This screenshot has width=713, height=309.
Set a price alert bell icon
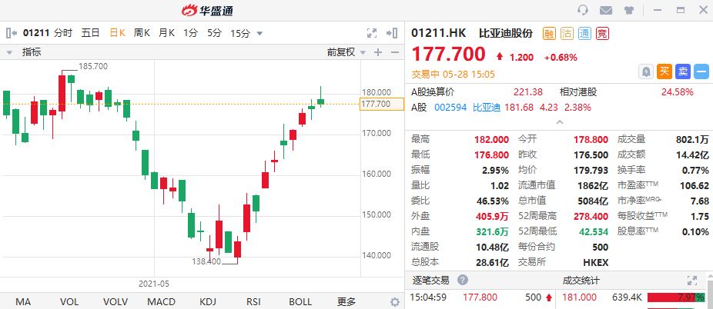tap(646, 71)
